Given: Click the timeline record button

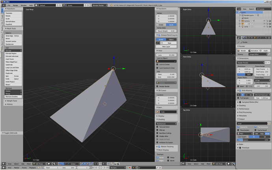Looking at the screenshot, I should (x=129, y=168).
